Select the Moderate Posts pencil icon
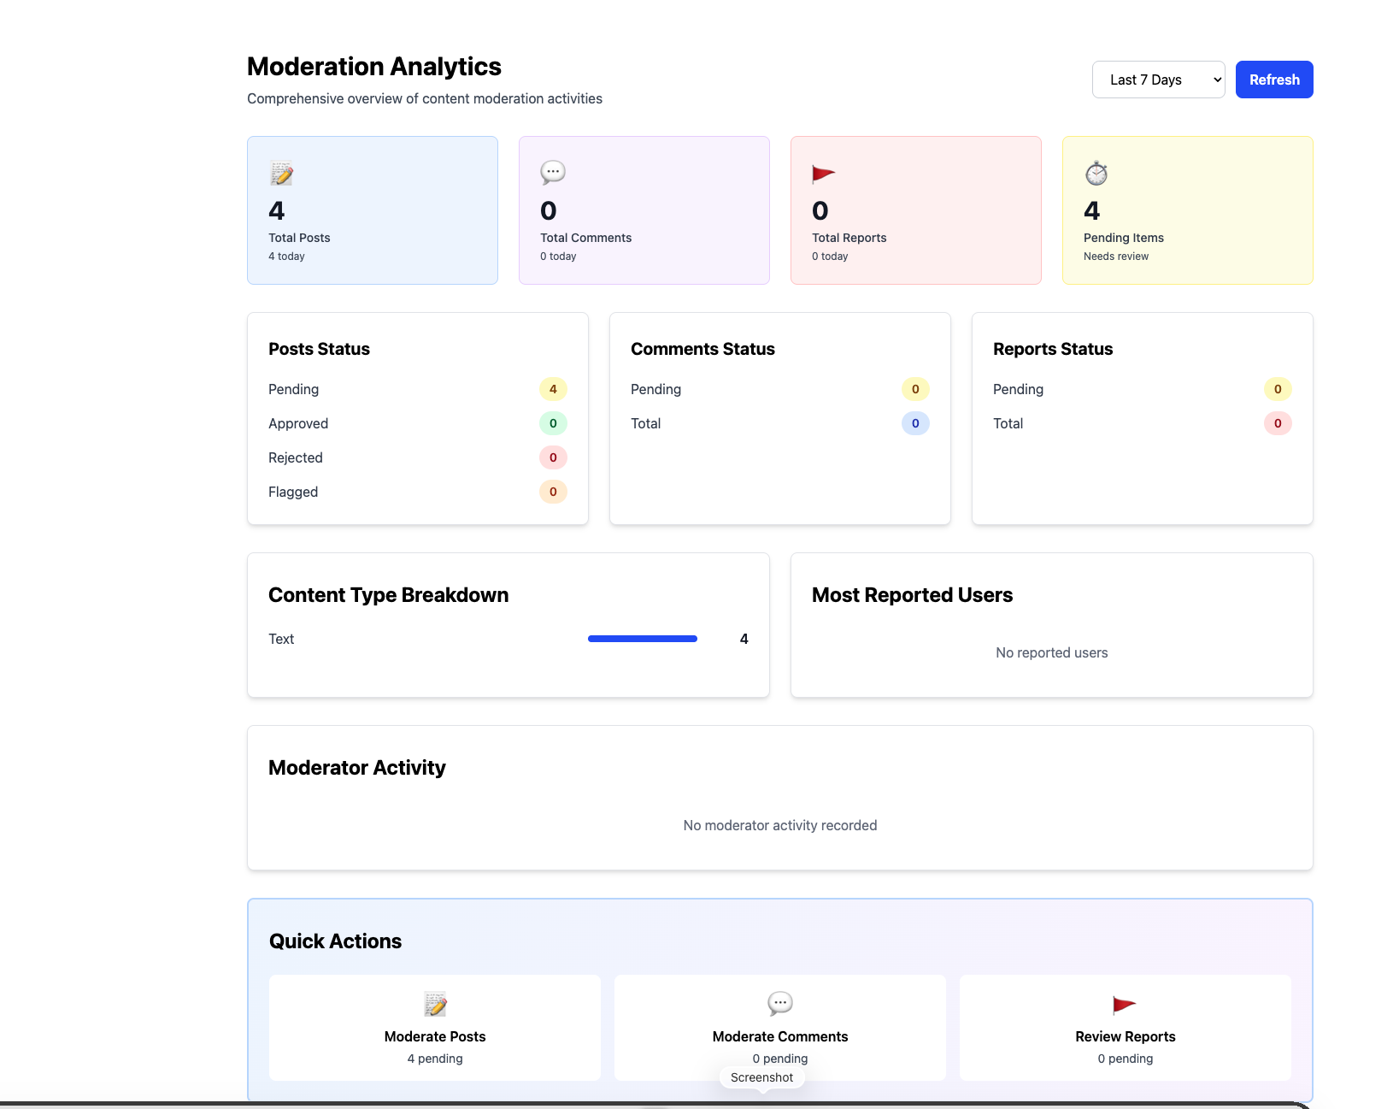 434,1005
